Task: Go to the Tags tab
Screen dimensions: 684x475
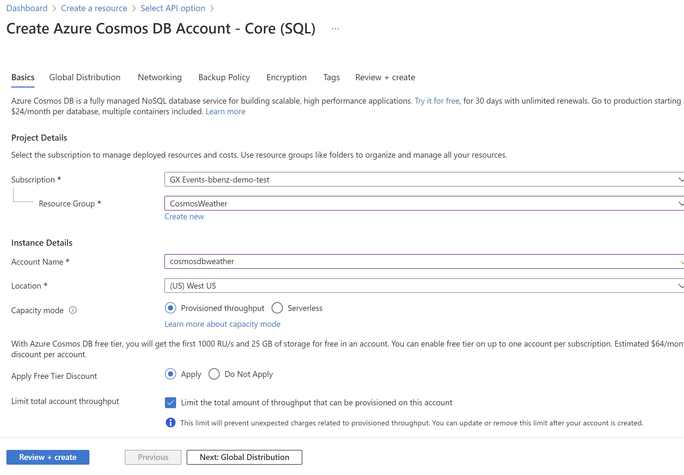Action: (x=332, y=77)
